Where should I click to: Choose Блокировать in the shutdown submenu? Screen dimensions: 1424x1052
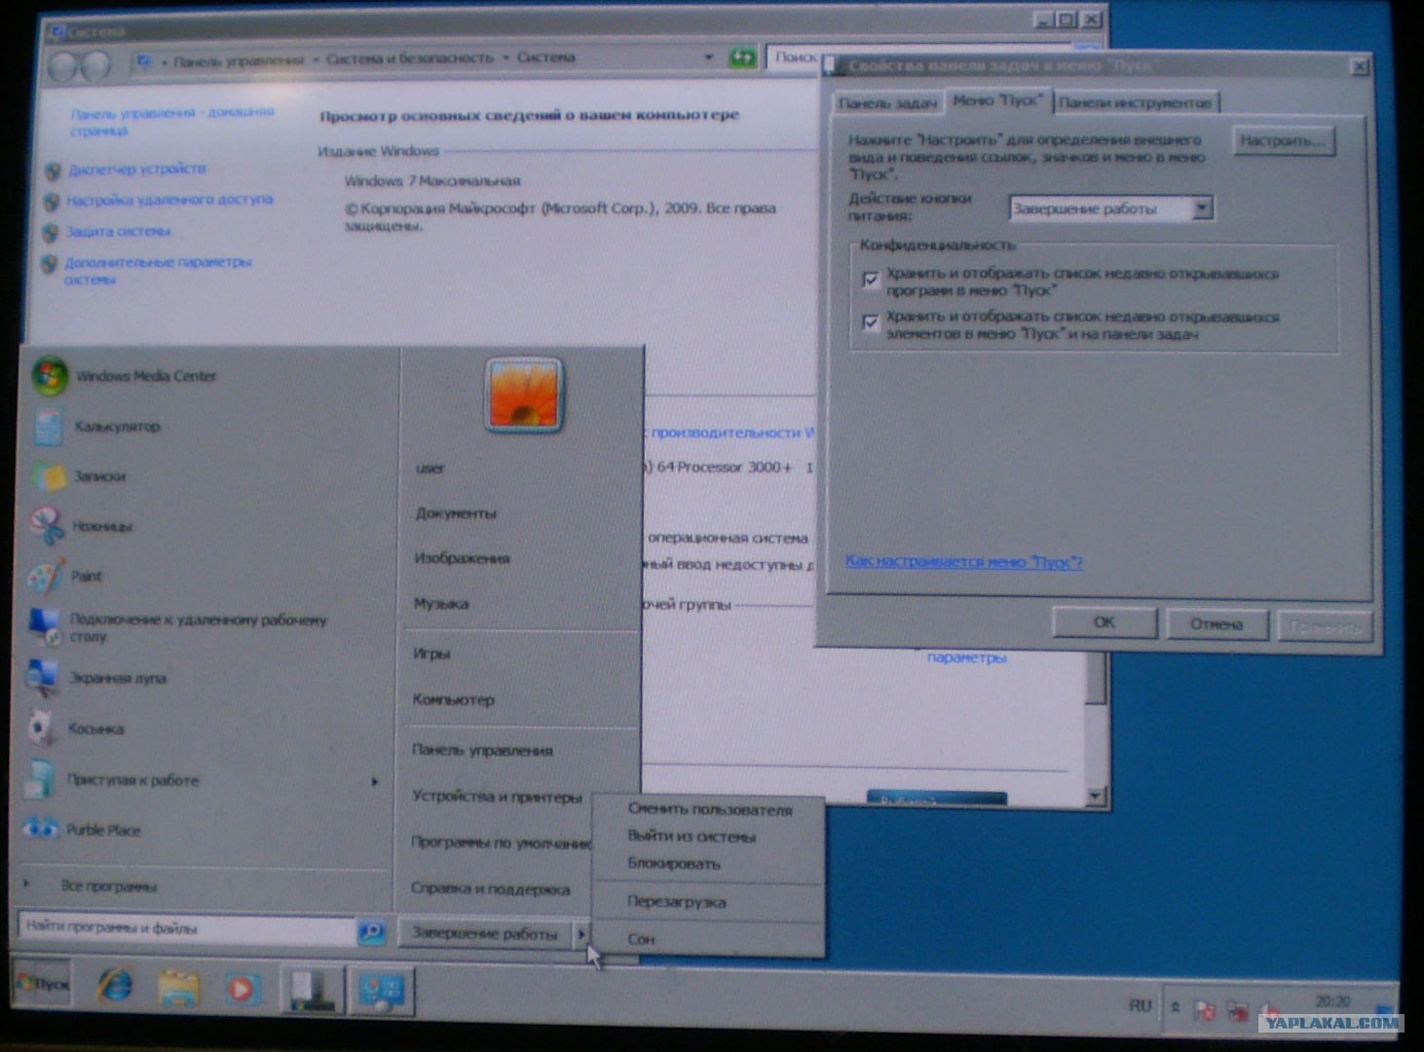(674, 864)
